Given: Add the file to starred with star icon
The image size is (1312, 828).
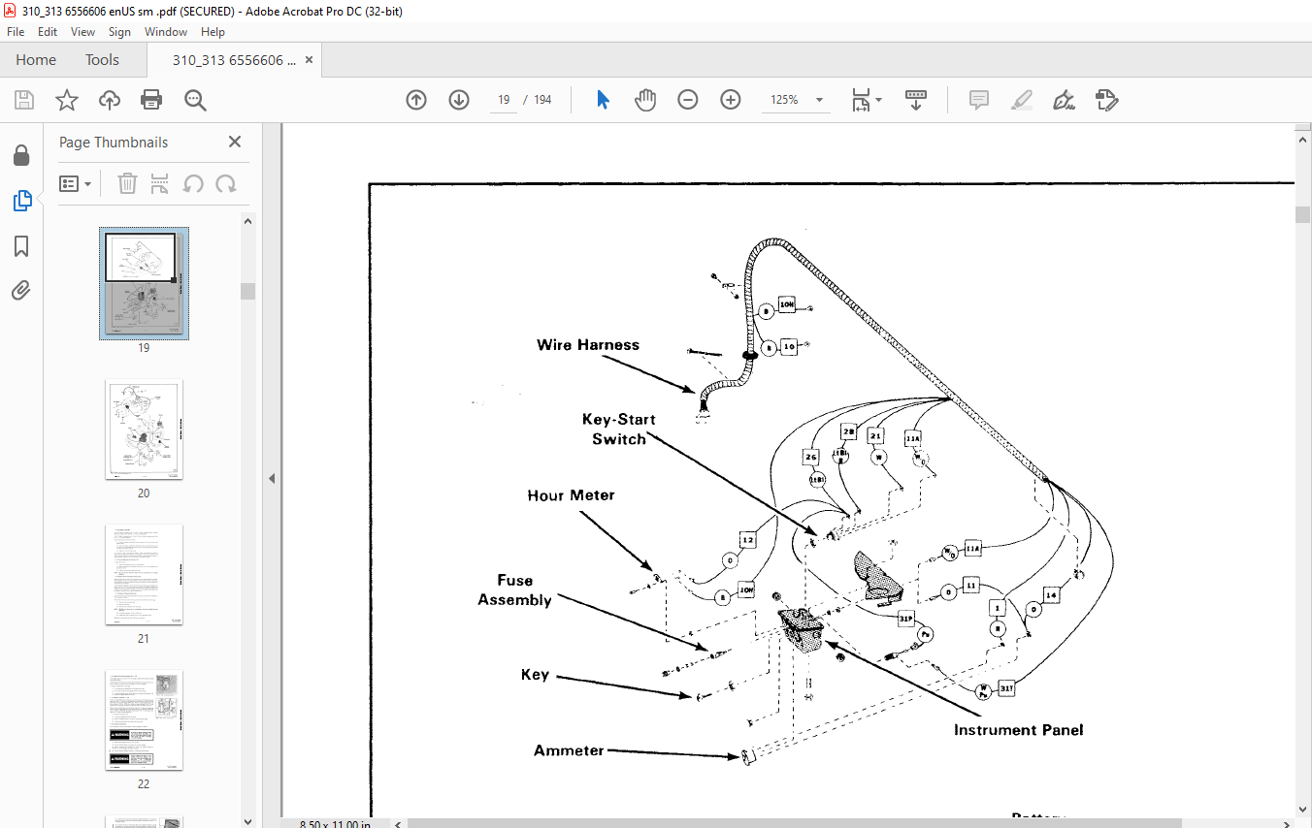Looking at the screenshot, I should 66,100.
